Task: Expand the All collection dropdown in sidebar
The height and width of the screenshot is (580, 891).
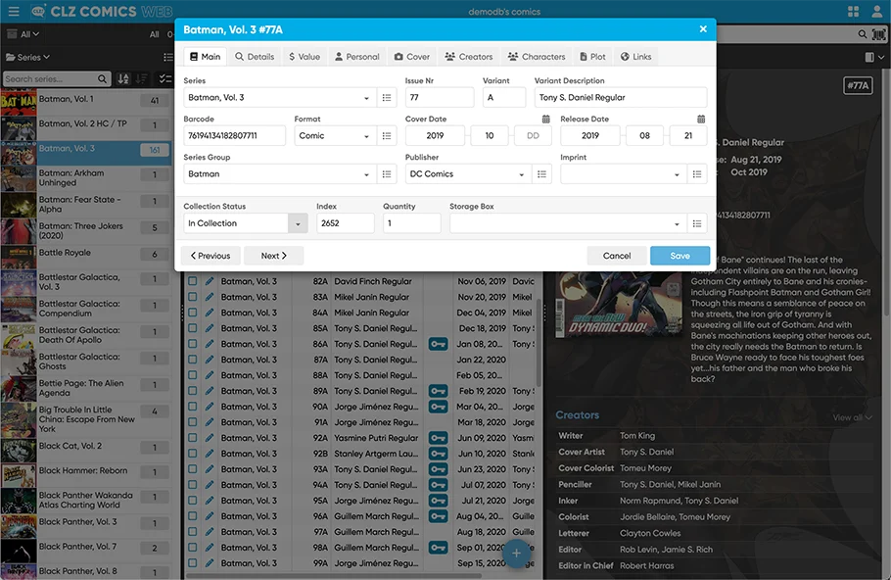Action: (23, 34)
